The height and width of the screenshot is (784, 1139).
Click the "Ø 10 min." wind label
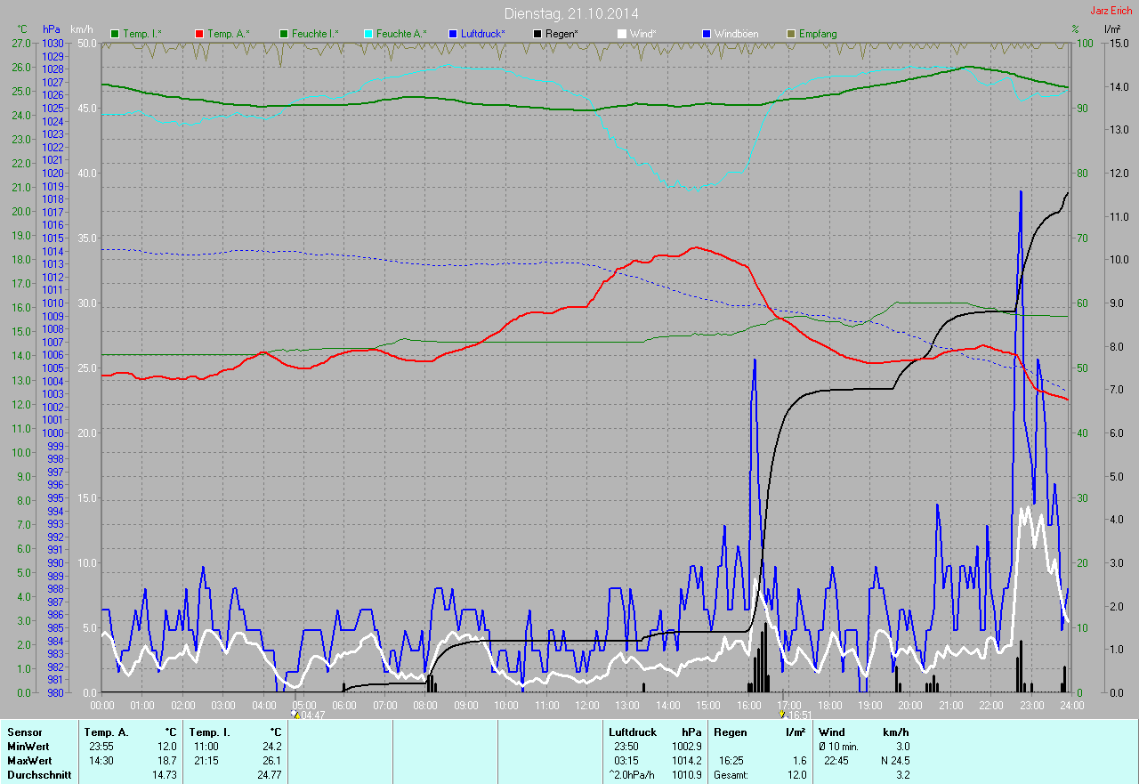tap(839, 746)
